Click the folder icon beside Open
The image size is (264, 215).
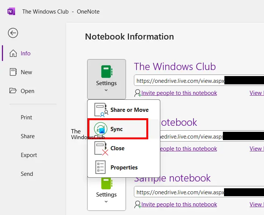(x=13, y=91)
